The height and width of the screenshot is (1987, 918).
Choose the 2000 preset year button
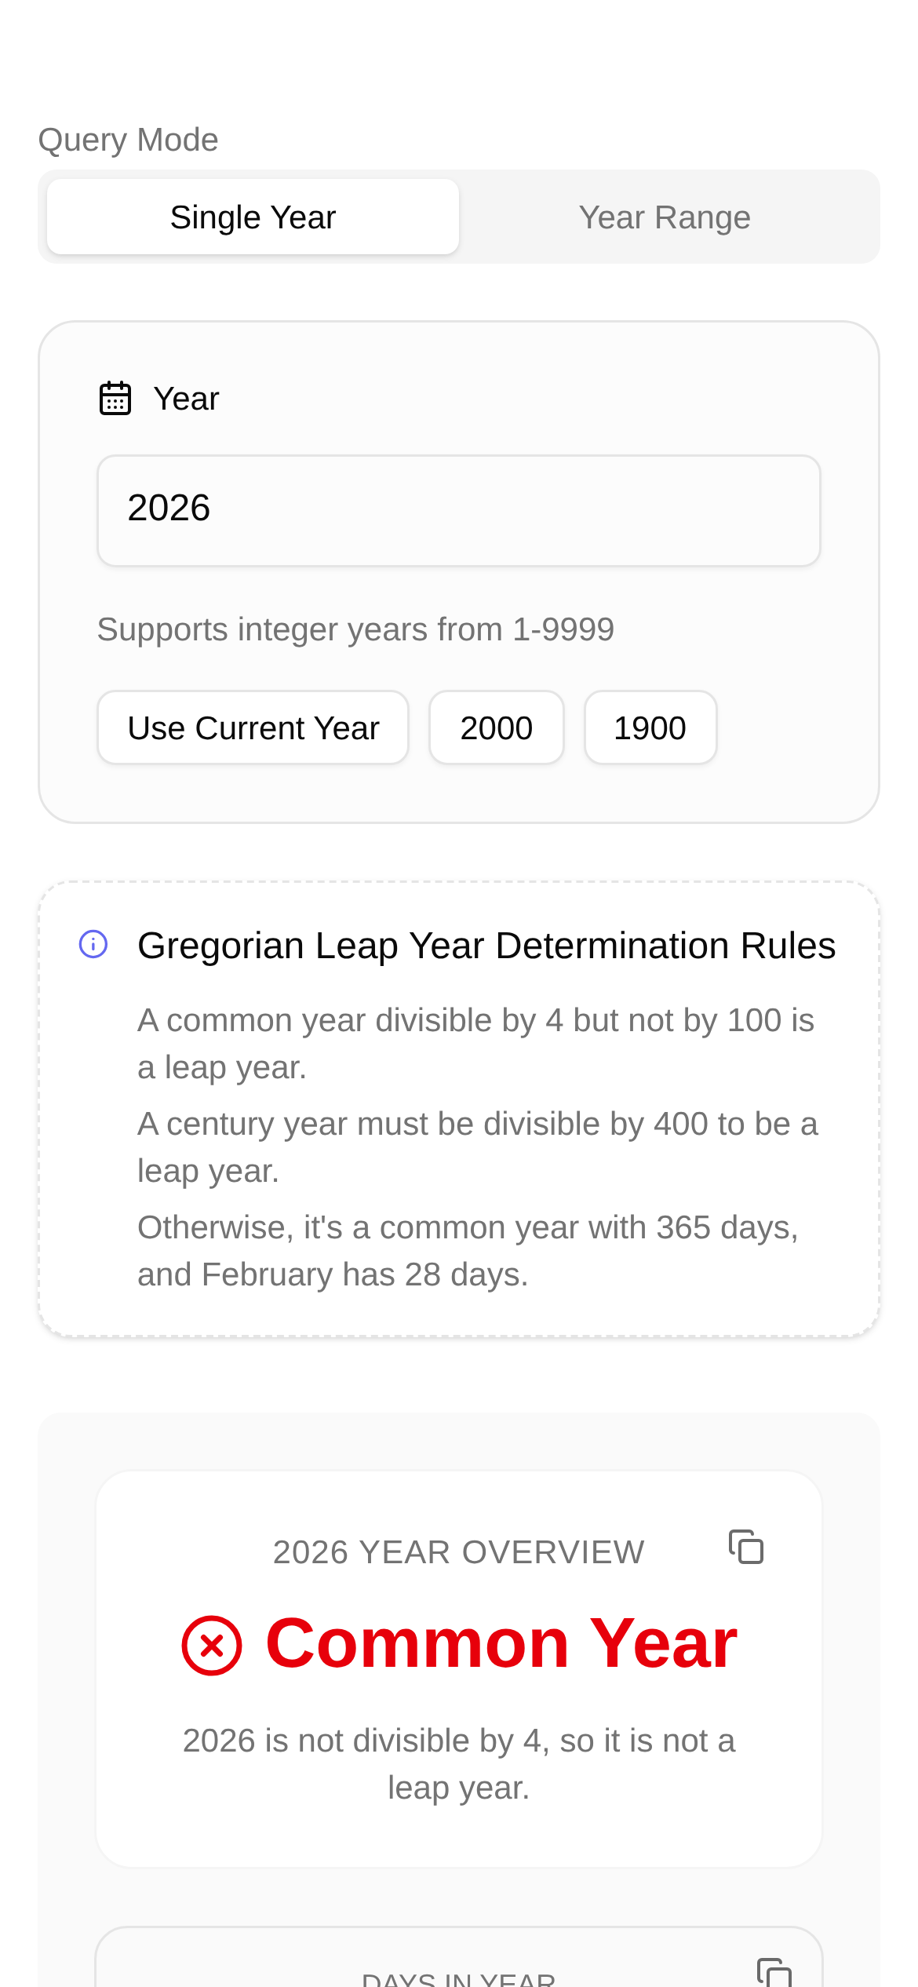(496, 727)
